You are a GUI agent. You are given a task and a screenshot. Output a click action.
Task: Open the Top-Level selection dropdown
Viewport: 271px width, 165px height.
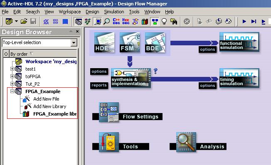point(74,42)
